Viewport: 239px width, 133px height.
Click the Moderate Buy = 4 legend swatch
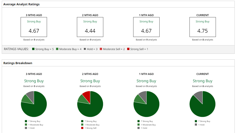(57, 49)
